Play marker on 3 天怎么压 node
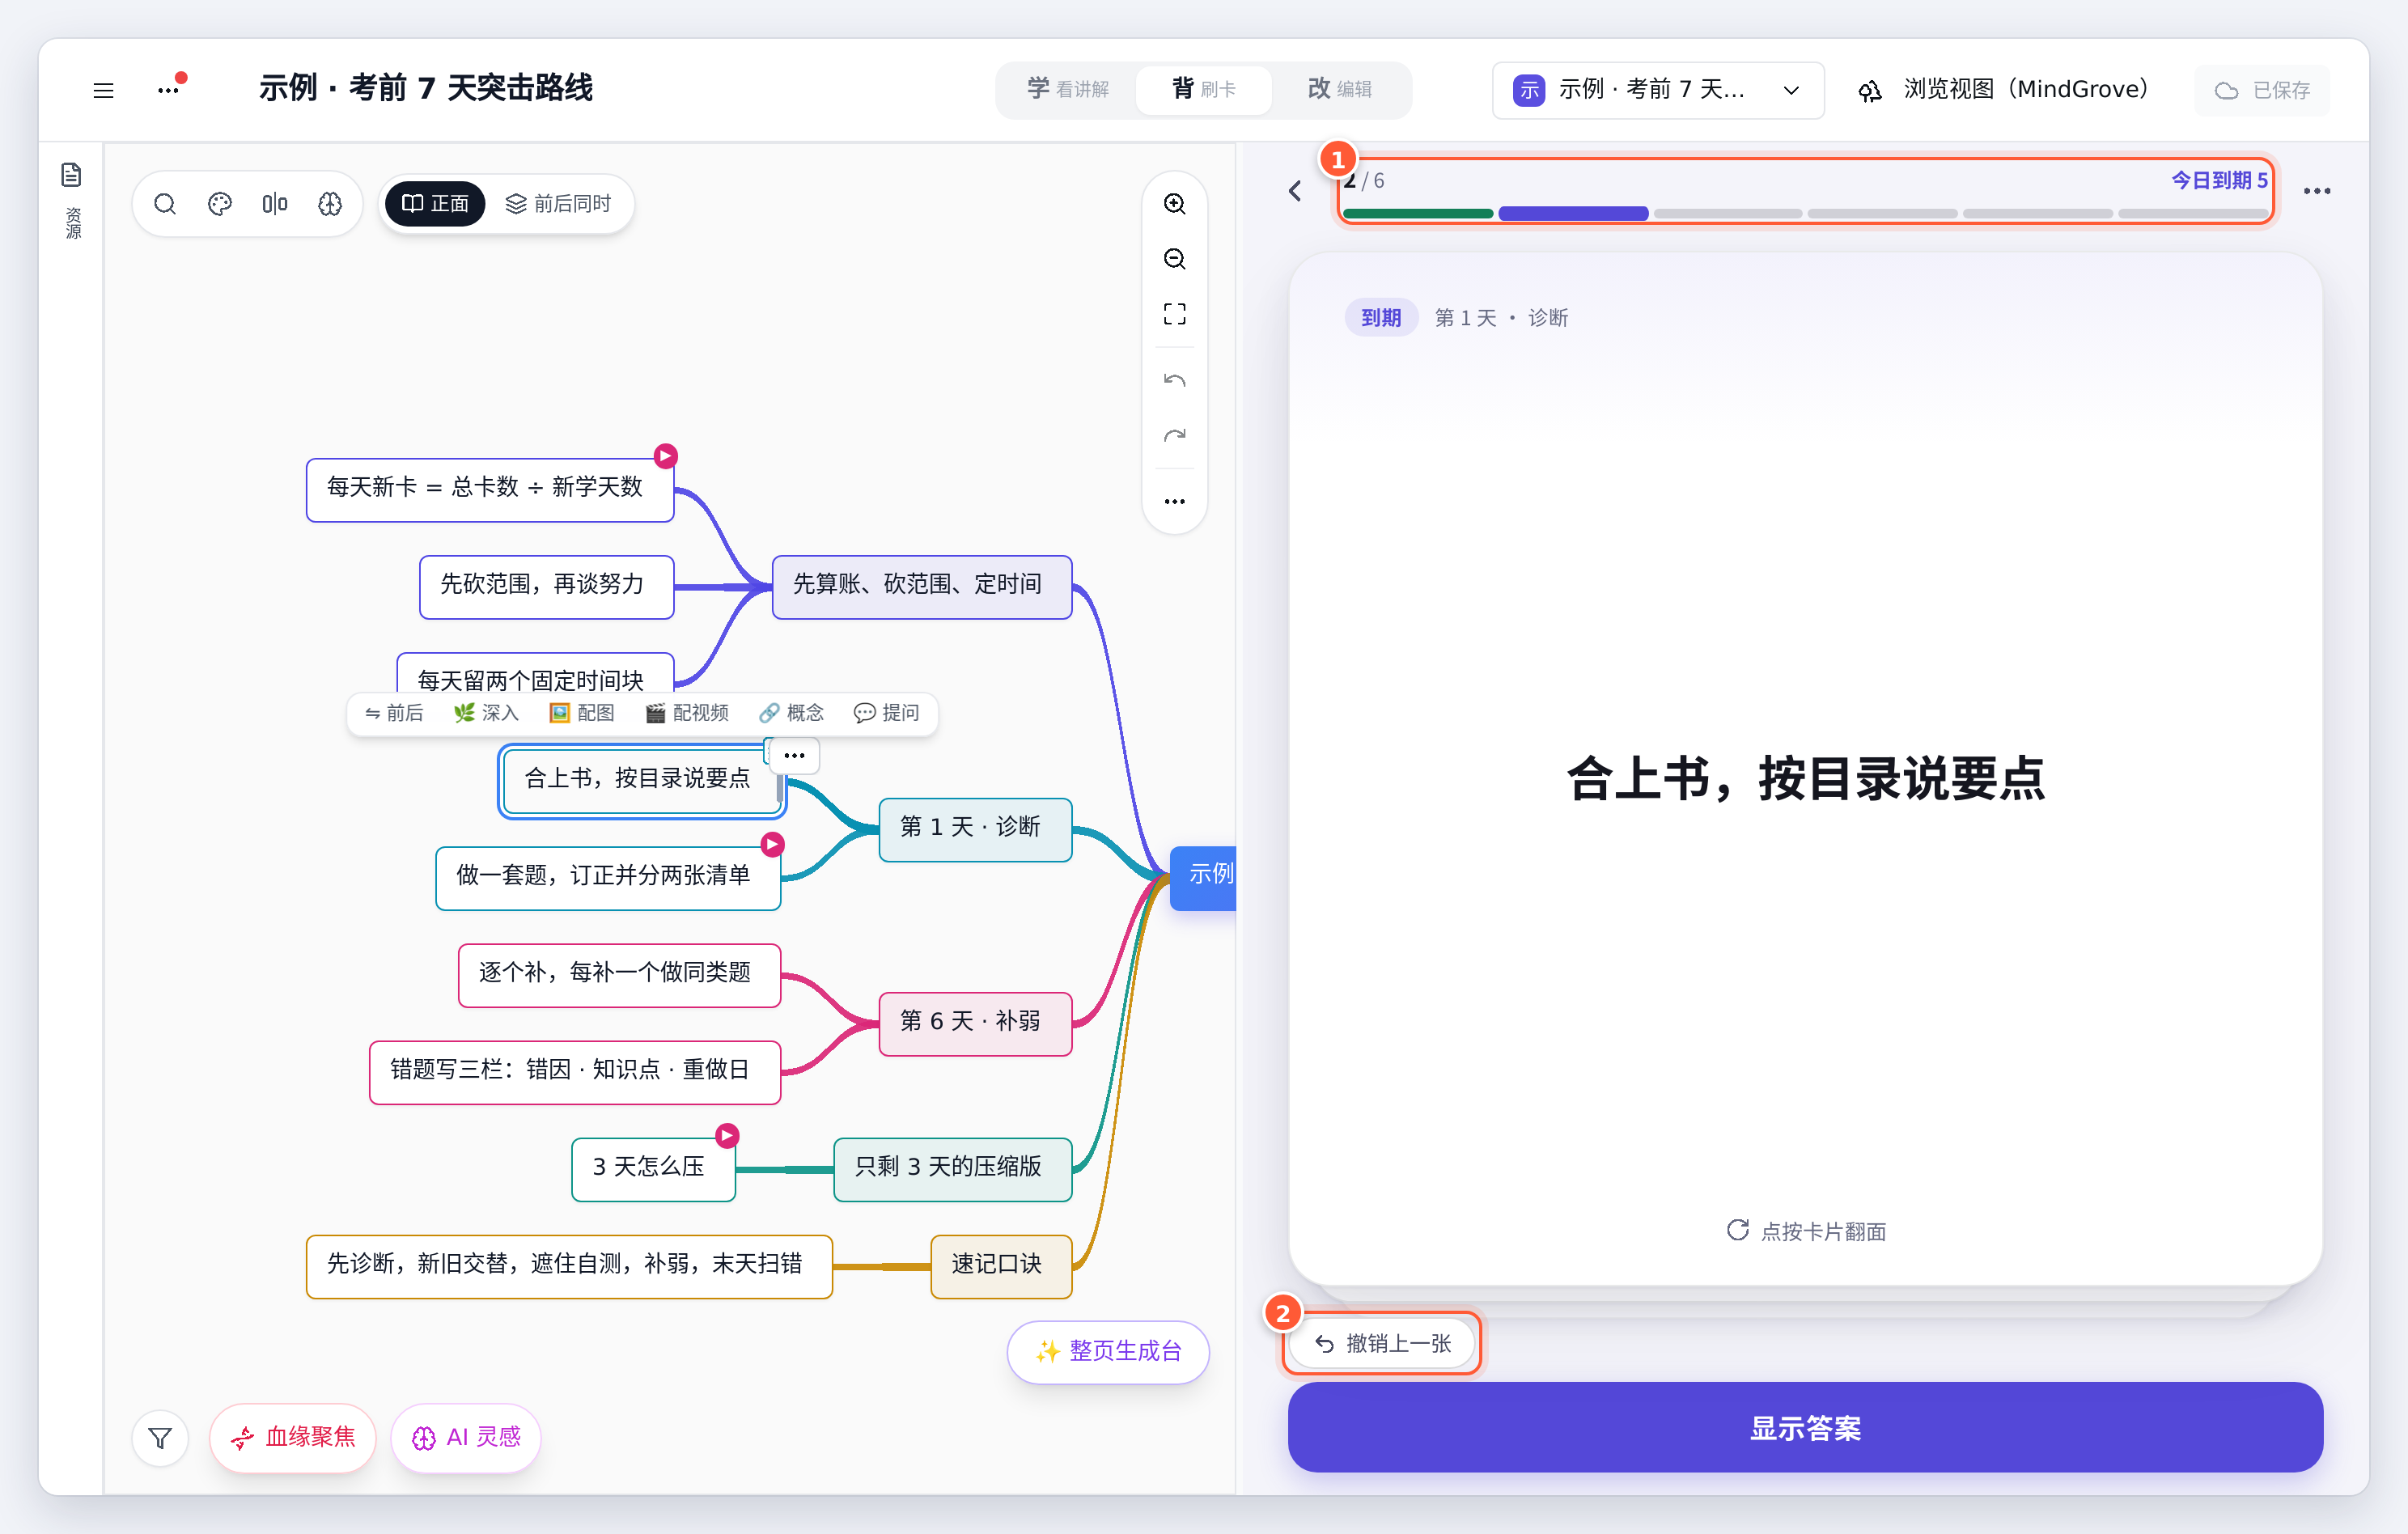Screen dimensions: 2408x1534 coord(727,1135)
